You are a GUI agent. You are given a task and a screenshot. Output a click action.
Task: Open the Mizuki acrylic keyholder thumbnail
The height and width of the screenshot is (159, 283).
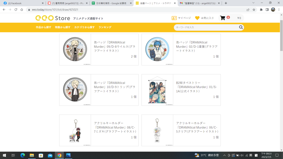point(75,130)
